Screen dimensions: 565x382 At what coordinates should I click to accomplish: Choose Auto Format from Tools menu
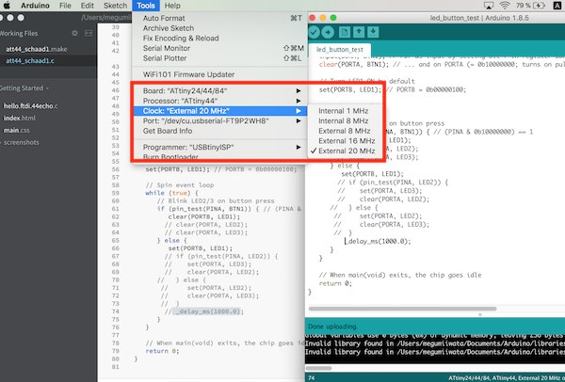(219, 19)
